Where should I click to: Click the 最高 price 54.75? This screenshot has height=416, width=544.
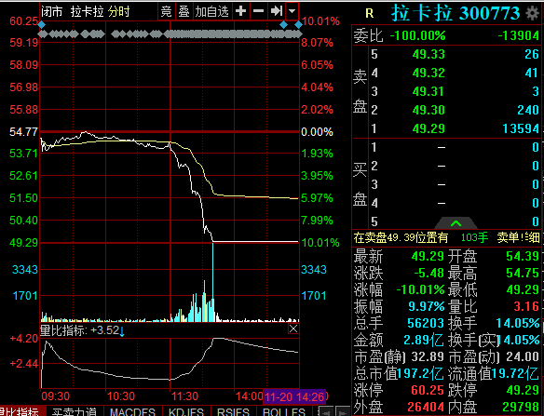[x=523, y=273]
